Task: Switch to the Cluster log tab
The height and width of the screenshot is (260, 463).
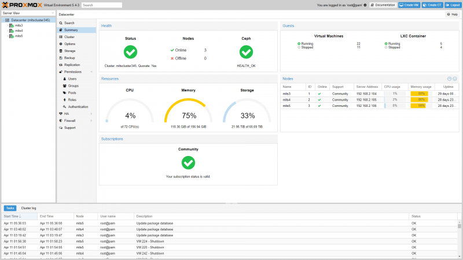Action: click(28, 208)
